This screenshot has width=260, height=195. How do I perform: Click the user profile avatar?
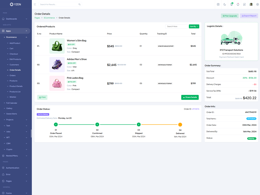251,5
